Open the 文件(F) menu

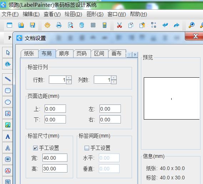pos(10,14)
